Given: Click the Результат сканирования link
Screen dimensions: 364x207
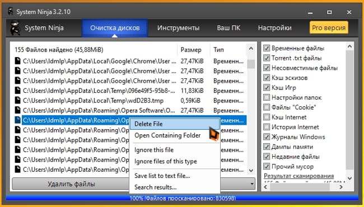Looking at the screenshot, I should pyautogui.click(x=299, y=176).
